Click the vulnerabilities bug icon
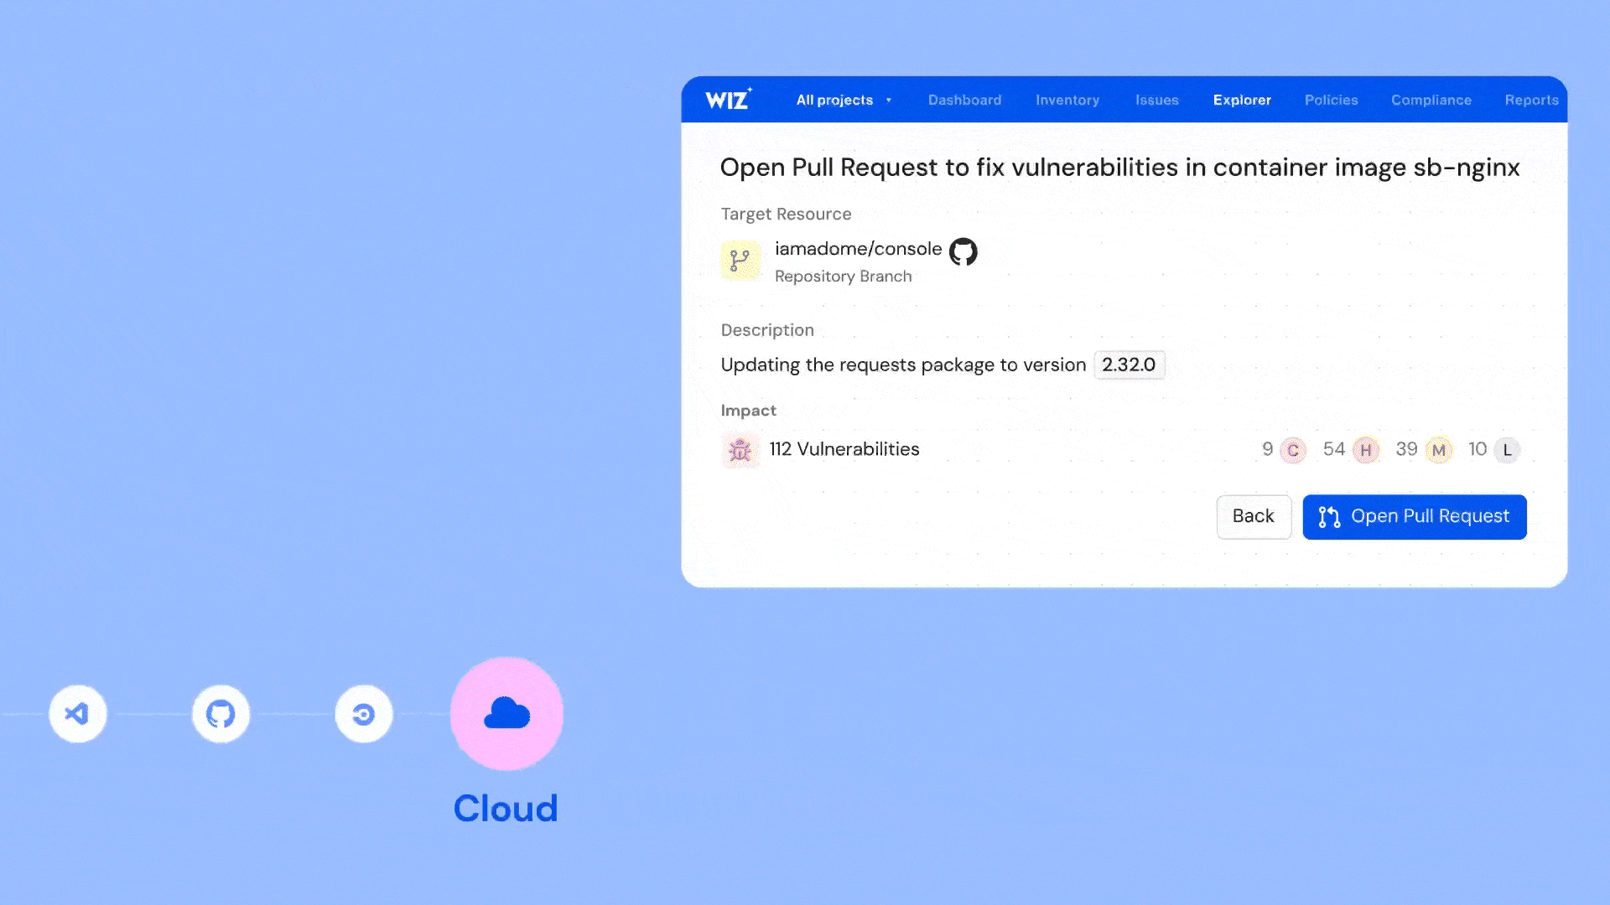1610x905 pixels. [x=740, y=450]
